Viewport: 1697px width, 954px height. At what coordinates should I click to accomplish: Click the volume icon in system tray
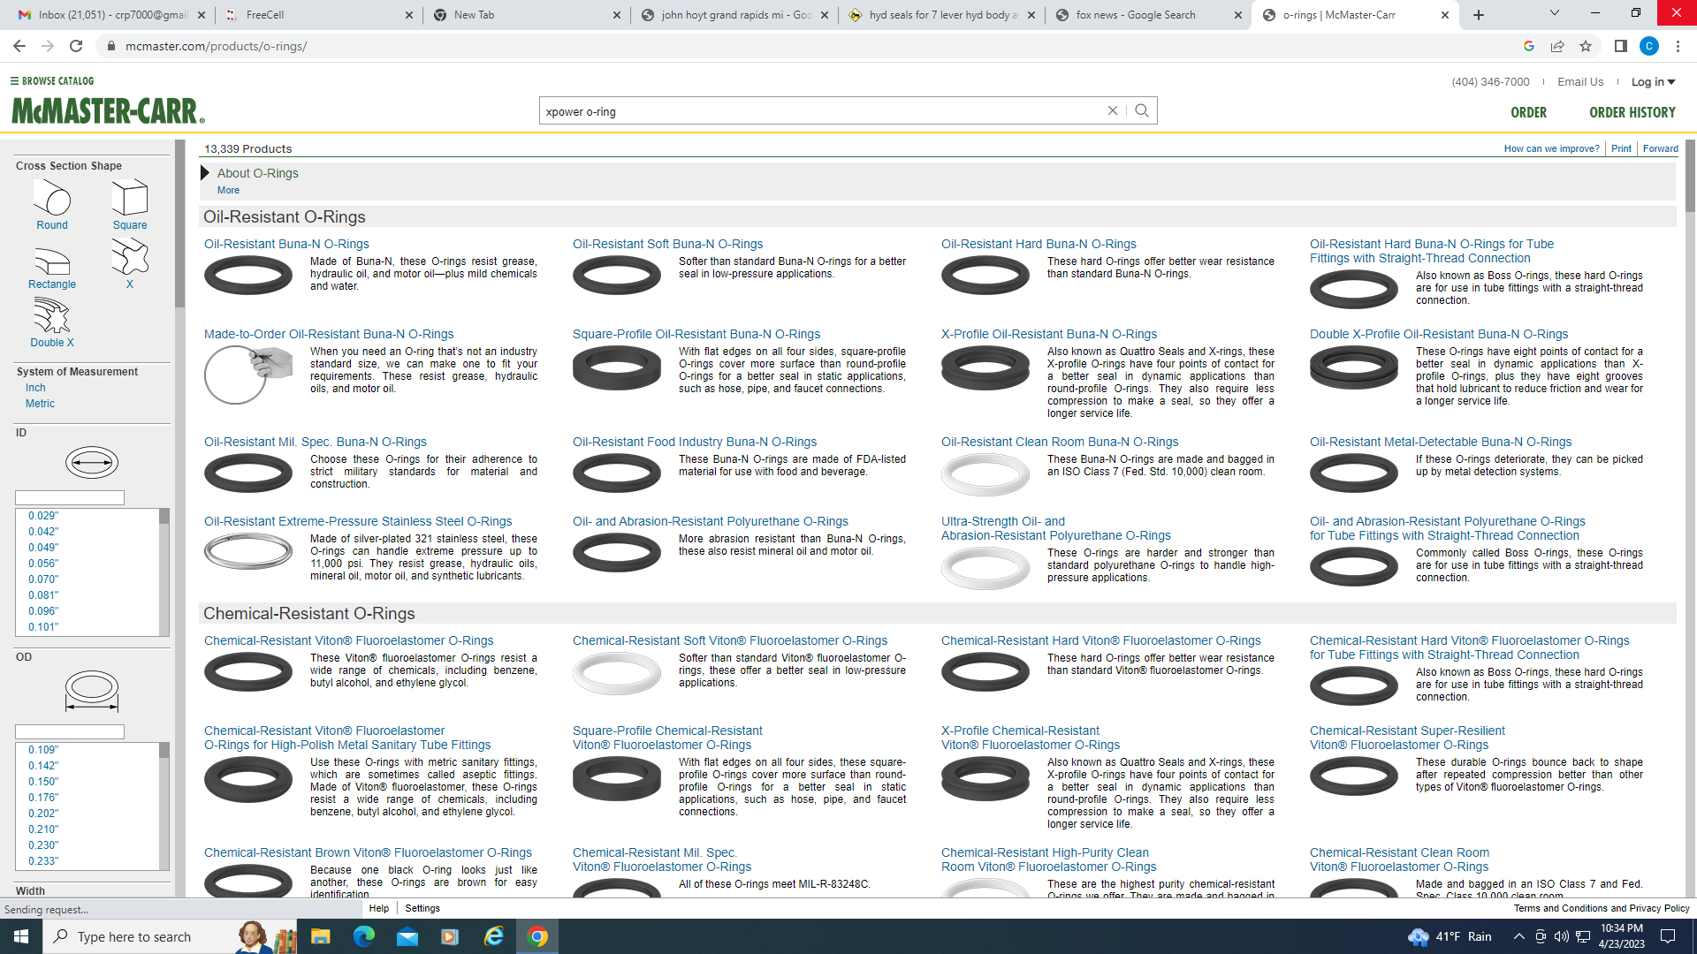(x=1561, y=936)
